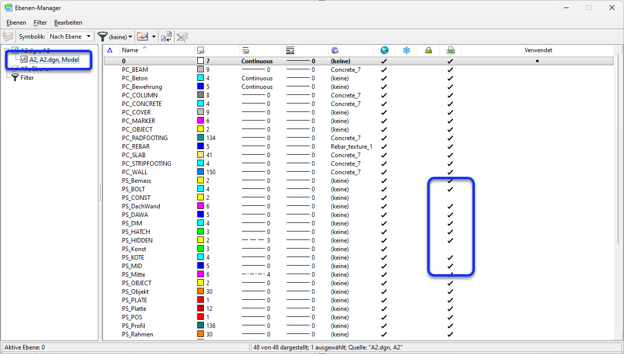The height and width of the screenshot is (354, 624).
Task: Click the cyan color swatch of PC_Beton
Action: click(200, 78)
